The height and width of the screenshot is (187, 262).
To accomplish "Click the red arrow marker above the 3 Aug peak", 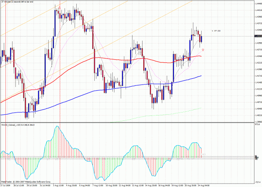I will tap(60, 8).
